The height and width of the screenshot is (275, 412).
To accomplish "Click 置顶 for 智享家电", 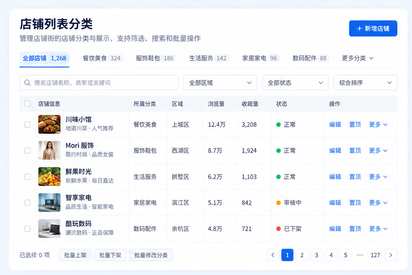I will click(355, 202).
